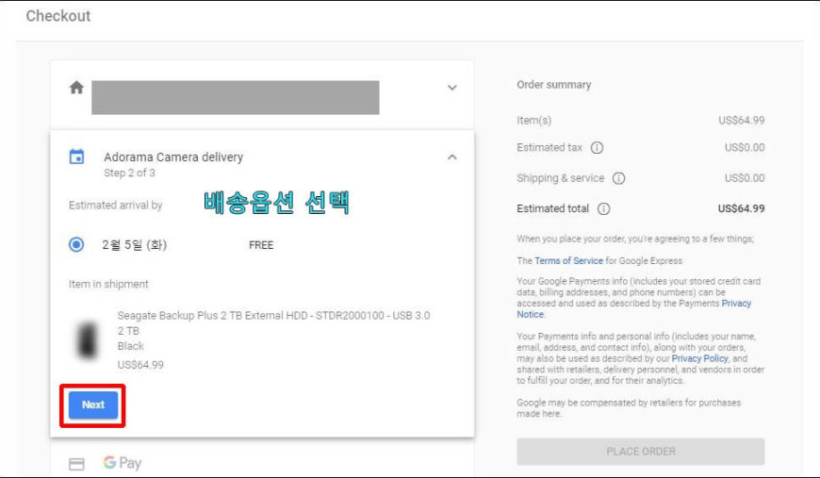
Task: Open the Payments Privacy Notice link
Action: click(633, 308)
